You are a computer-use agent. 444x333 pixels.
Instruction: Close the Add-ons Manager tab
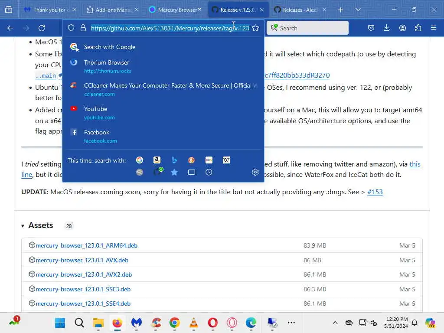tap(137, 10)
